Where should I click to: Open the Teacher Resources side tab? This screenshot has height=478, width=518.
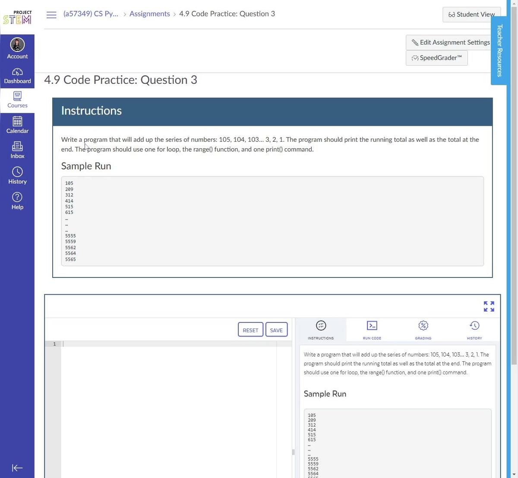(499, 50)
